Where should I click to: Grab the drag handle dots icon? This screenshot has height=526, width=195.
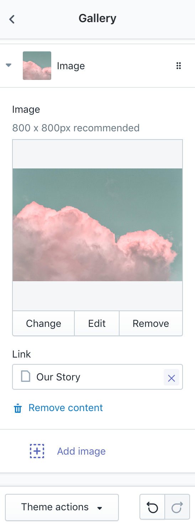(179, 66)
